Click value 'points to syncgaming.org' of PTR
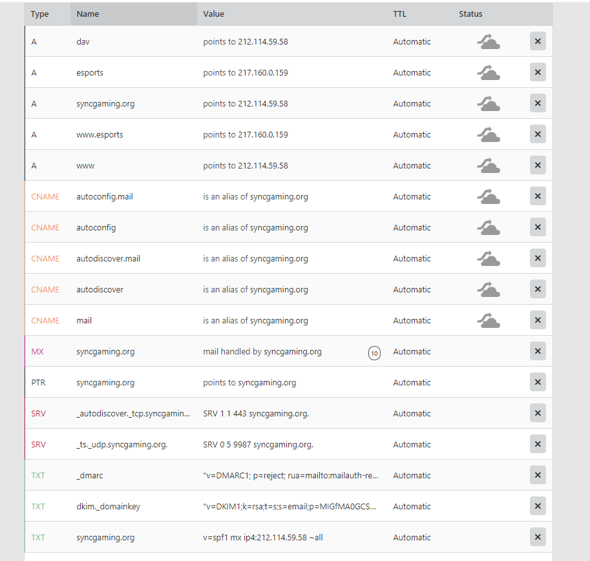This screenshot has height=561, width=590. pyautogui.click(x=249, y=382)
